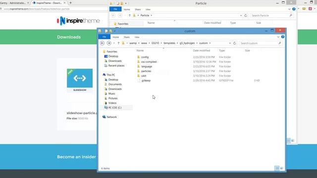The width and height of the screenshot is (317, 178).
Task: Open recent locations dropdown in custom window
Action: tap(114, 43)
